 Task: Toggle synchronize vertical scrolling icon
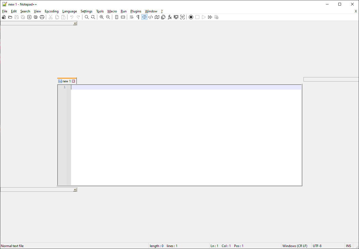click(117, 17)
